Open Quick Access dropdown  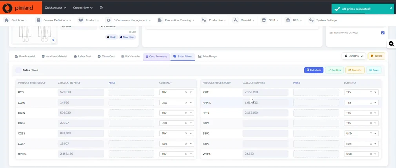pos(55,8)
